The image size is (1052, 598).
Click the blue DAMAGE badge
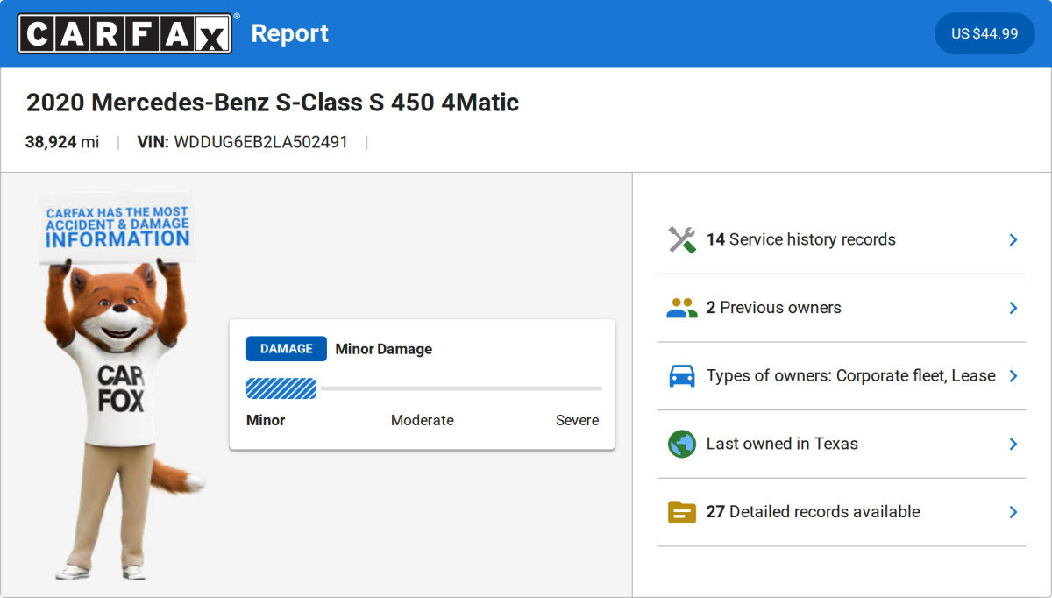click(x=286, y=349)
